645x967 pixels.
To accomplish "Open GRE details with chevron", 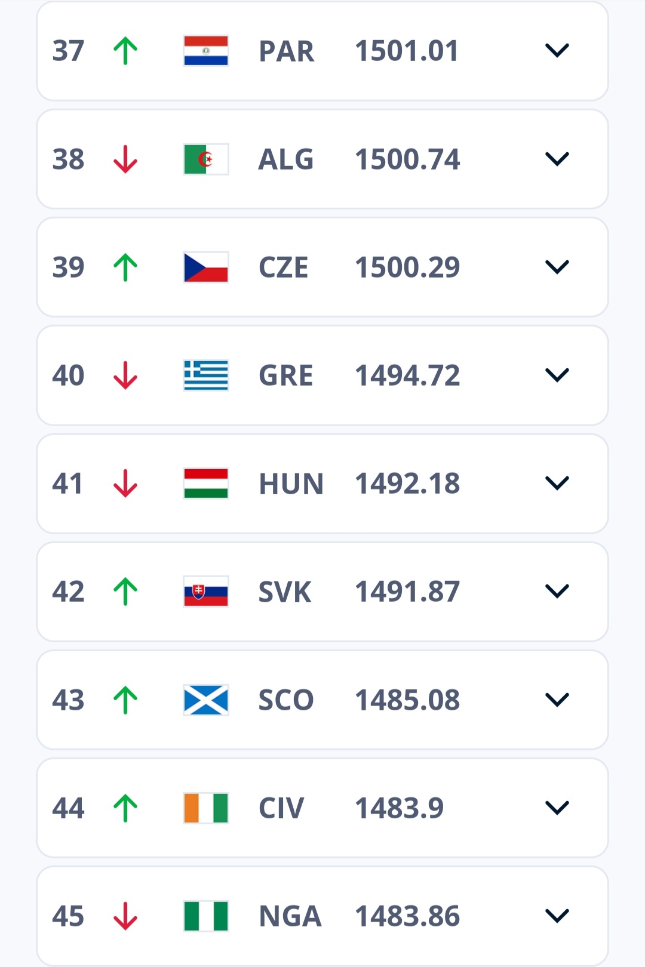I will (557, 375).
